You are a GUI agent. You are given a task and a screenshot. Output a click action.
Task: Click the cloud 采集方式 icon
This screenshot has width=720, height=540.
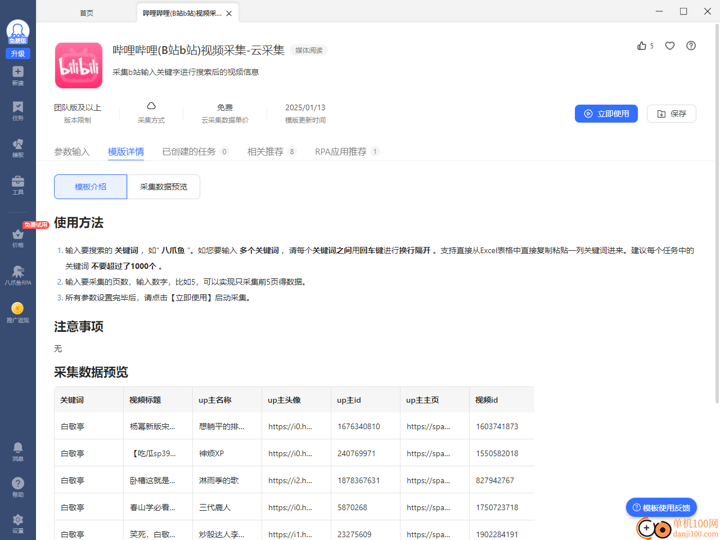click(x=151, y=106)
